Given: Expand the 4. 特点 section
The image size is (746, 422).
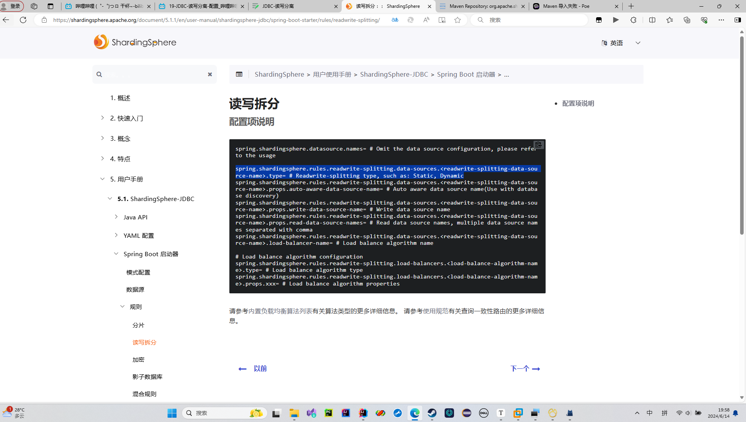Looking at the screenshot, I should pyautogui.click(x=103, y=158).
